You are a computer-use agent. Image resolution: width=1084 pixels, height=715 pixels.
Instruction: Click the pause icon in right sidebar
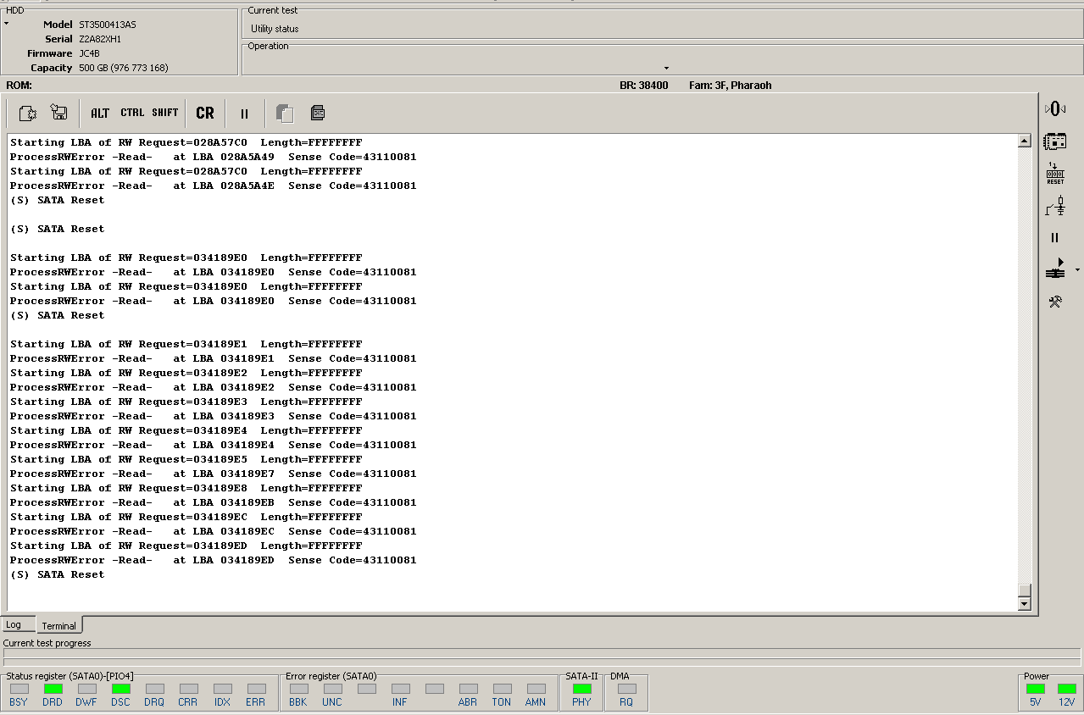pyautogui.click(x=1055, y=238)
